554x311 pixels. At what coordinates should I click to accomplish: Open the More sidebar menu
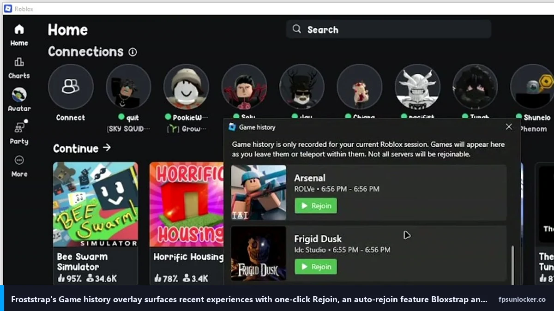click(19, 160)
